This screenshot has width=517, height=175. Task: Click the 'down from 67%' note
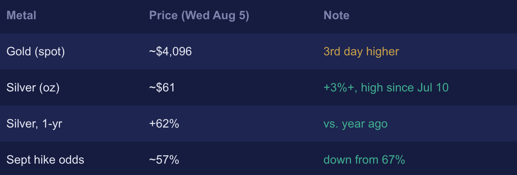click(x=364, y=160)
